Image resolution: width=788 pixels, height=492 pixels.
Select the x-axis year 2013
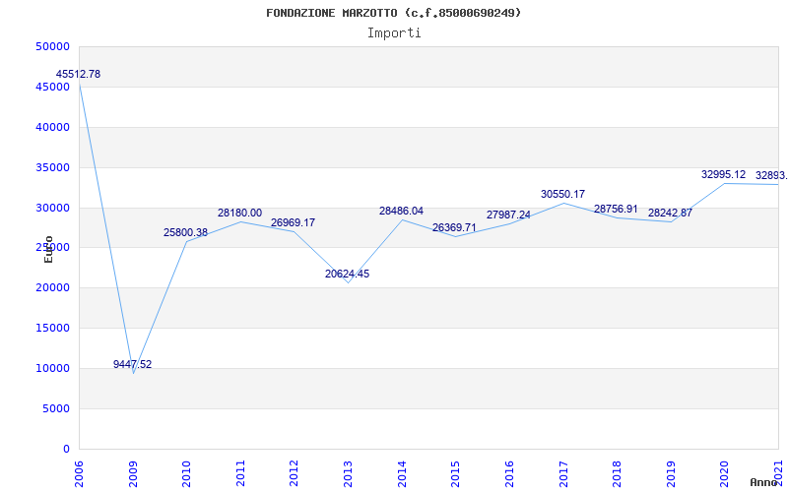click(348, 473)
